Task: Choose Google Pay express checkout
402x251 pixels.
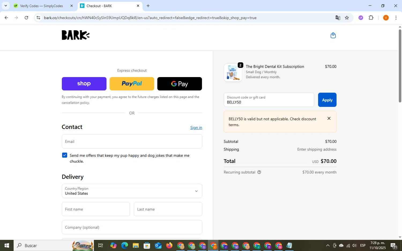Action: point(180,84)
